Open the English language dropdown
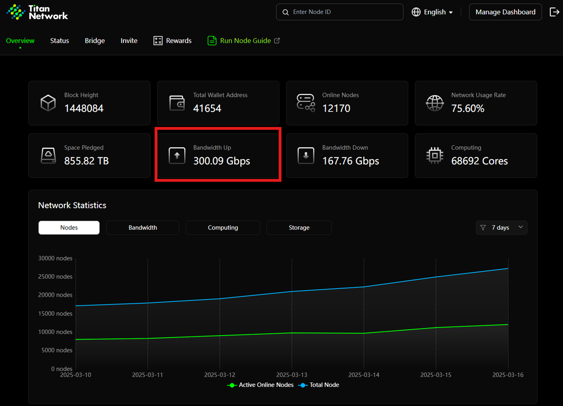This screenshot has height=406, width=563. pyautogui.click(x=432, y=12)
